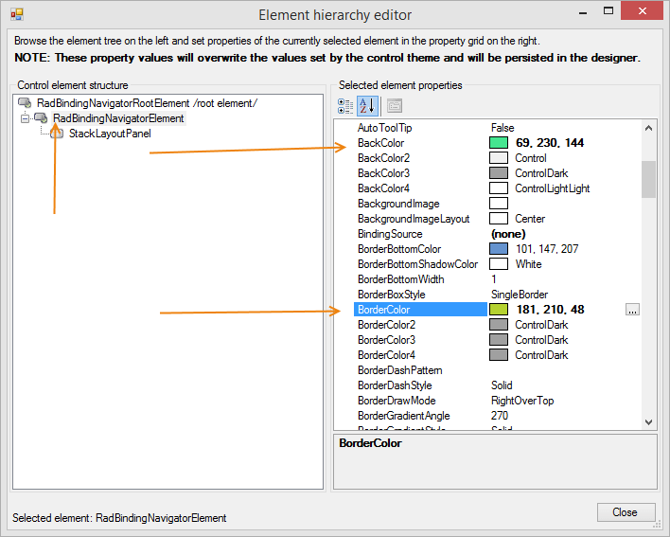Open the BorderColor ellipsis editor button

click(632, 310)
